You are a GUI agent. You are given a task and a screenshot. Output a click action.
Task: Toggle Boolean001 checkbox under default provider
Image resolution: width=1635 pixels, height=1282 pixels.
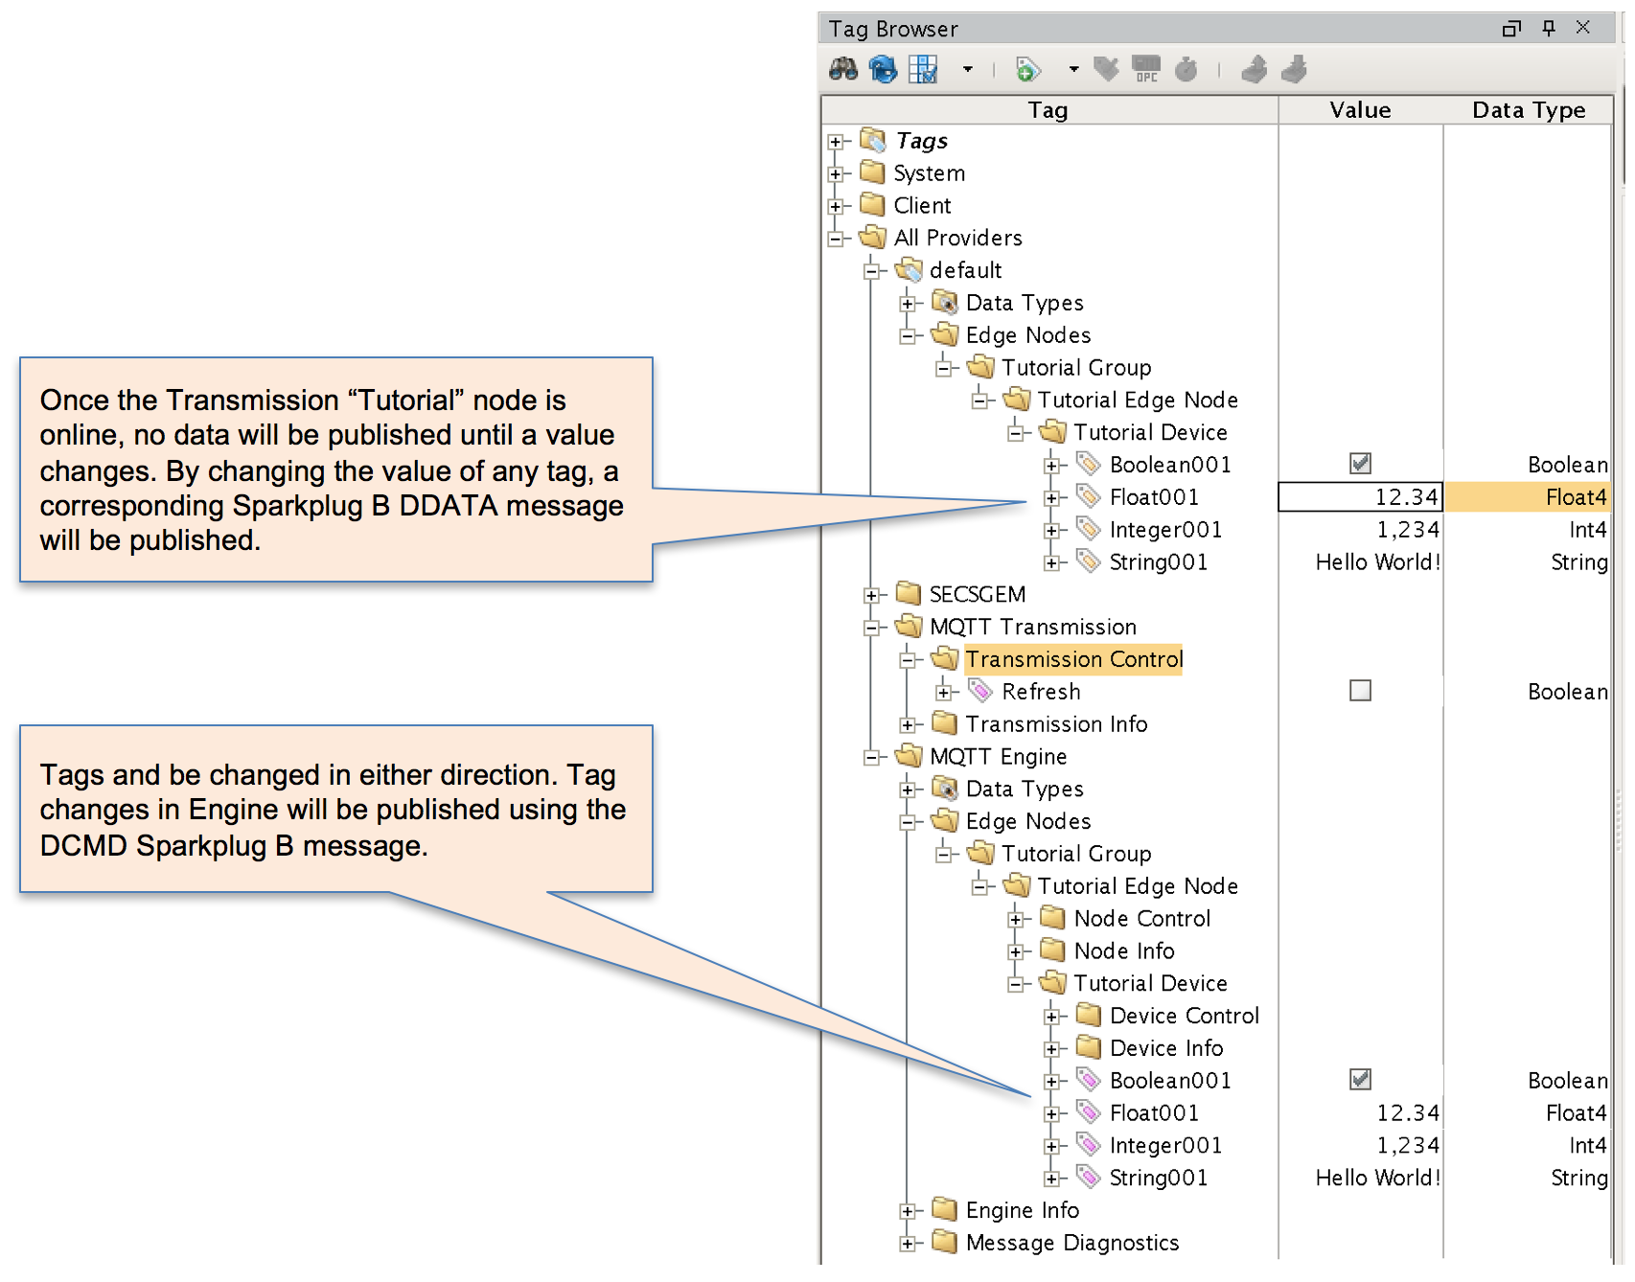click(x=1360, y=464)
